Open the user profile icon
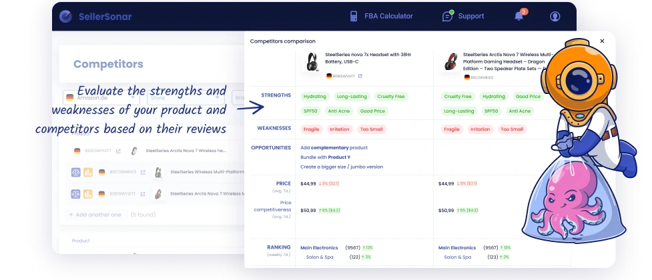Screen dimensions: 652x280 [x=555, y=16]
